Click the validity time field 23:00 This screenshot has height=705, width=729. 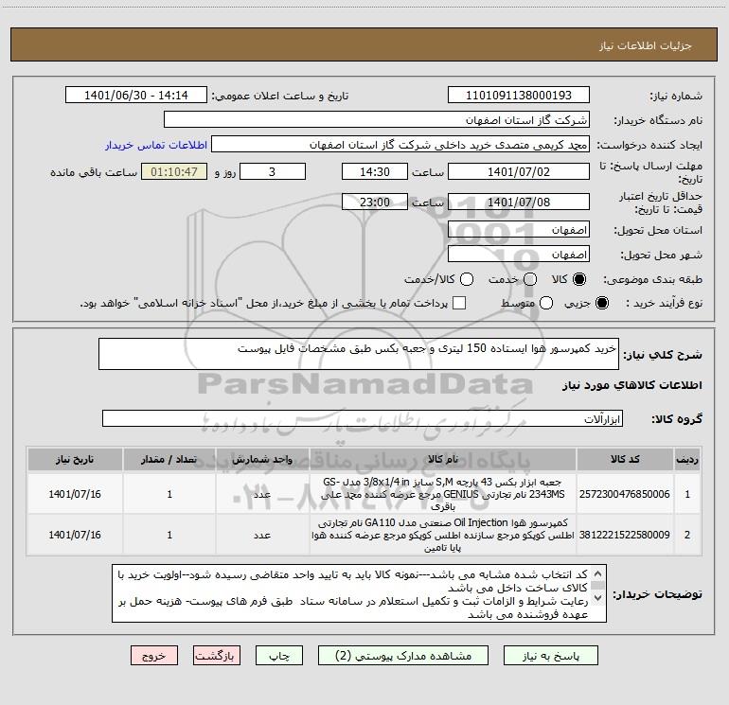click(375, 203)
